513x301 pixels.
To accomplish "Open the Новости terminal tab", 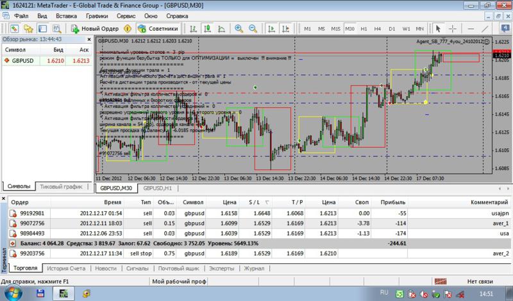I will [106, 268].
